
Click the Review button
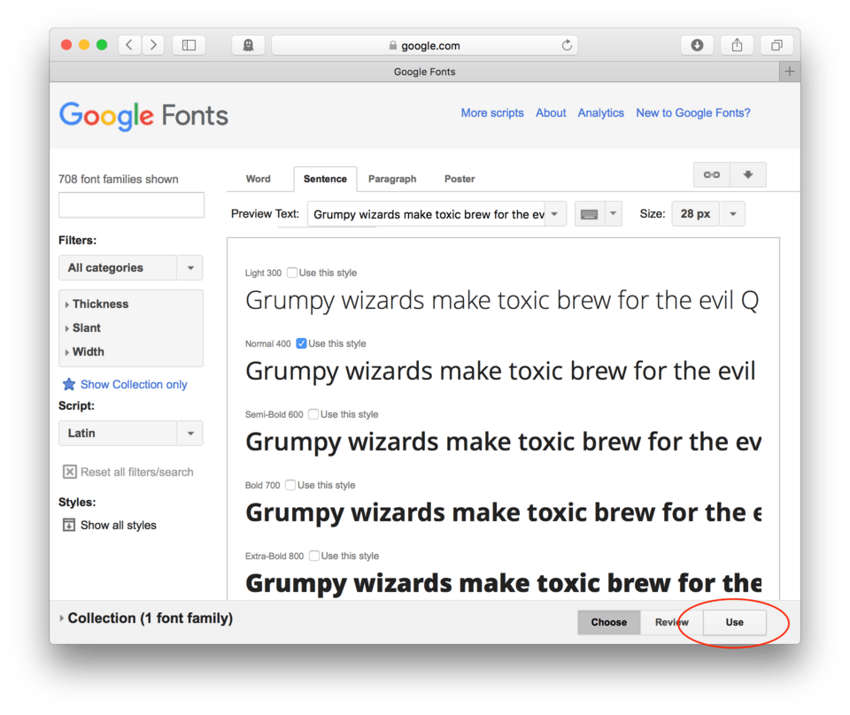click(672, 622)
